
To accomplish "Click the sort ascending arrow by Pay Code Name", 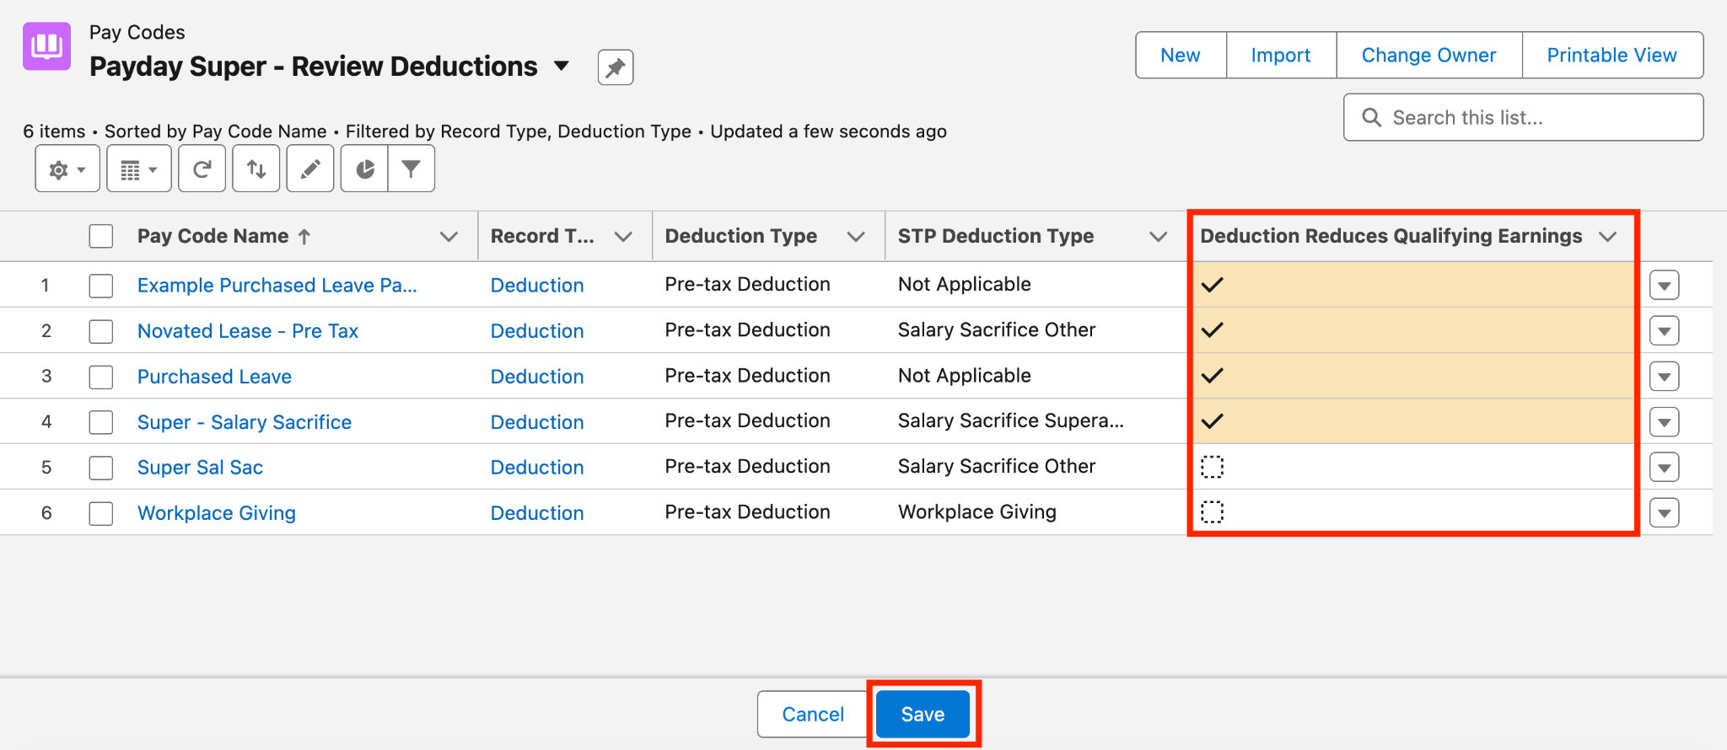I will pyautogui.click(x=304, y=237).
